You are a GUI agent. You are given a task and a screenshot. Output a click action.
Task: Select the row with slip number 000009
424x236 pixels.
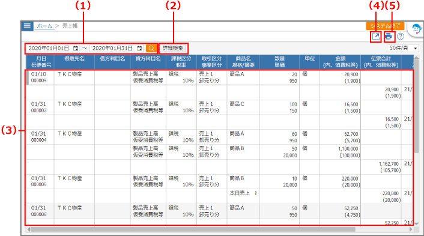click(220, 77)
